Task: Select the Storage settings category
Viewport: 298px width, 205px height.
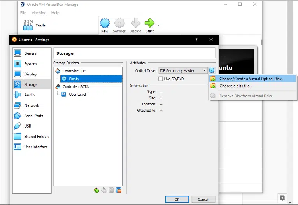Action: (x=32, y=84)
